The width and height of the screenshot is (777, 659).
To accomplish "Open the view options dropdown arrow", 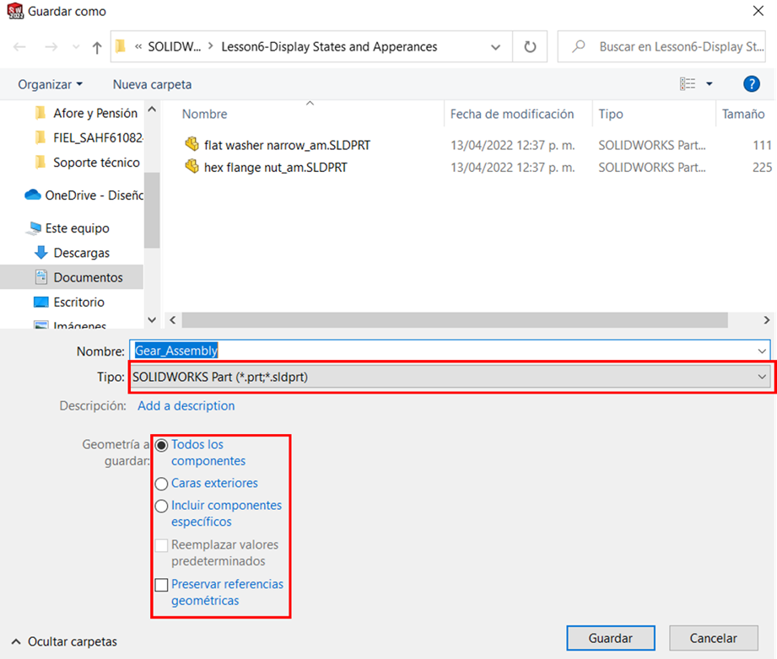I will (x=710, y=83).
